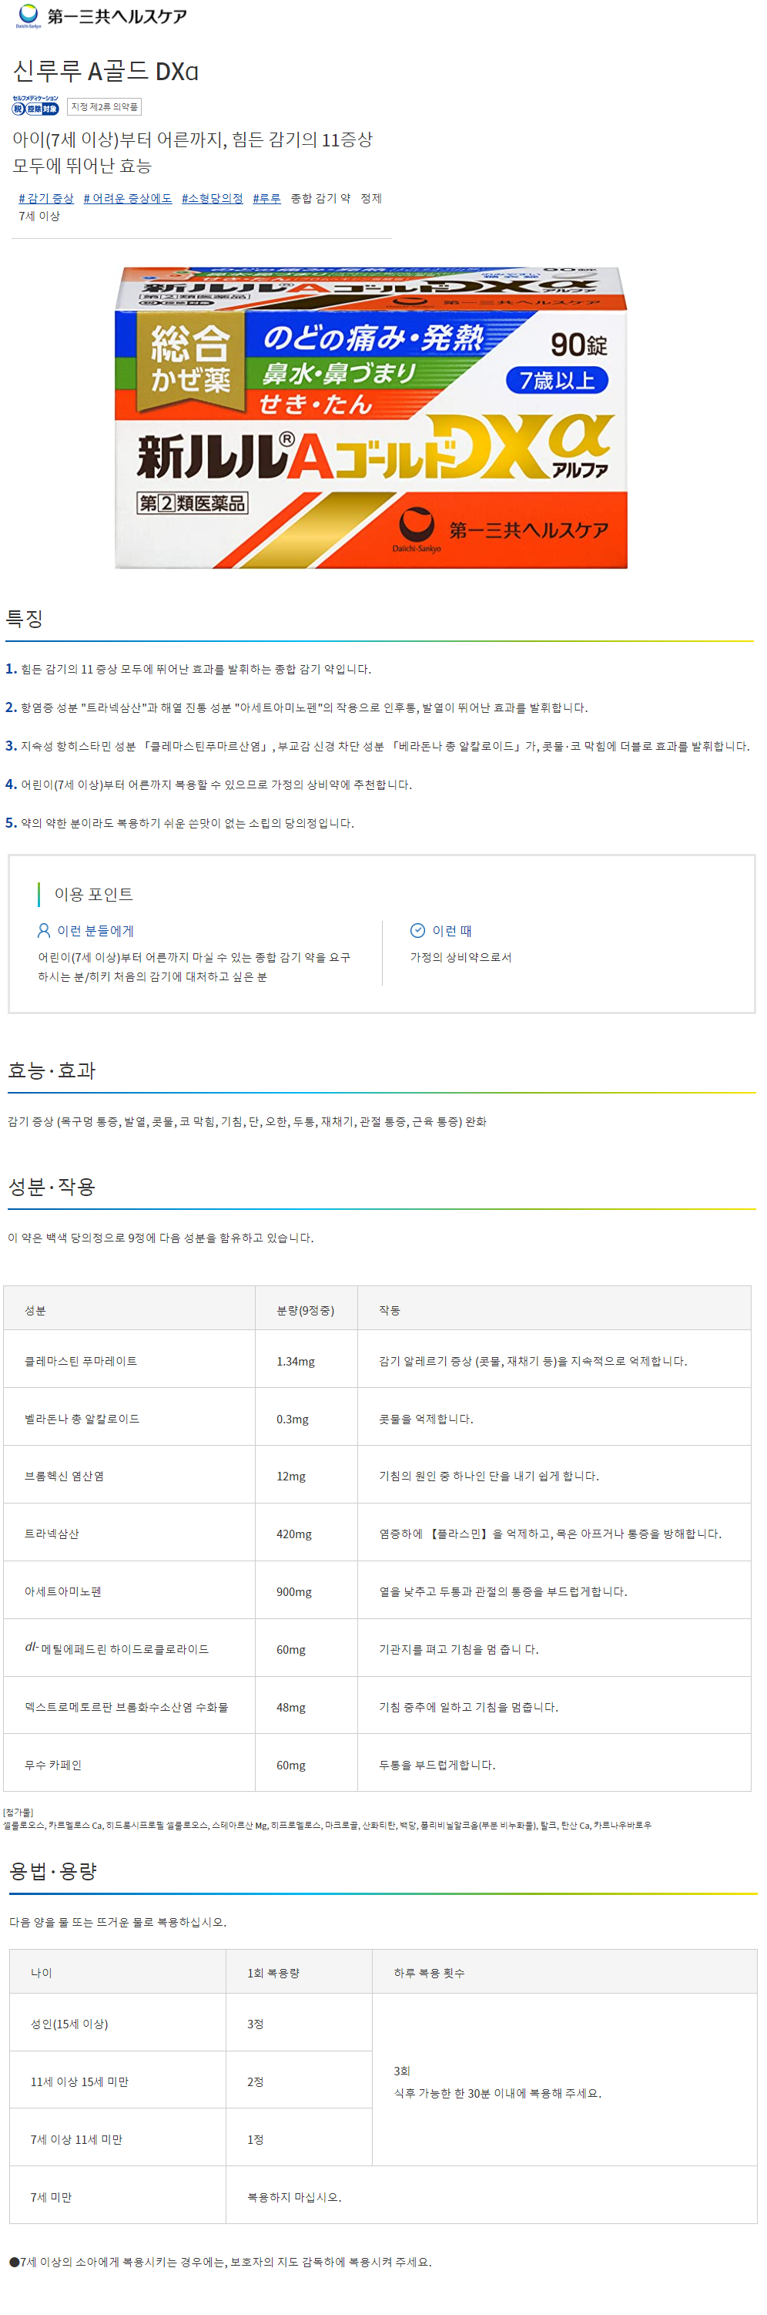Click the person icon beside 이런 분들에게

(x=43, y=930)
